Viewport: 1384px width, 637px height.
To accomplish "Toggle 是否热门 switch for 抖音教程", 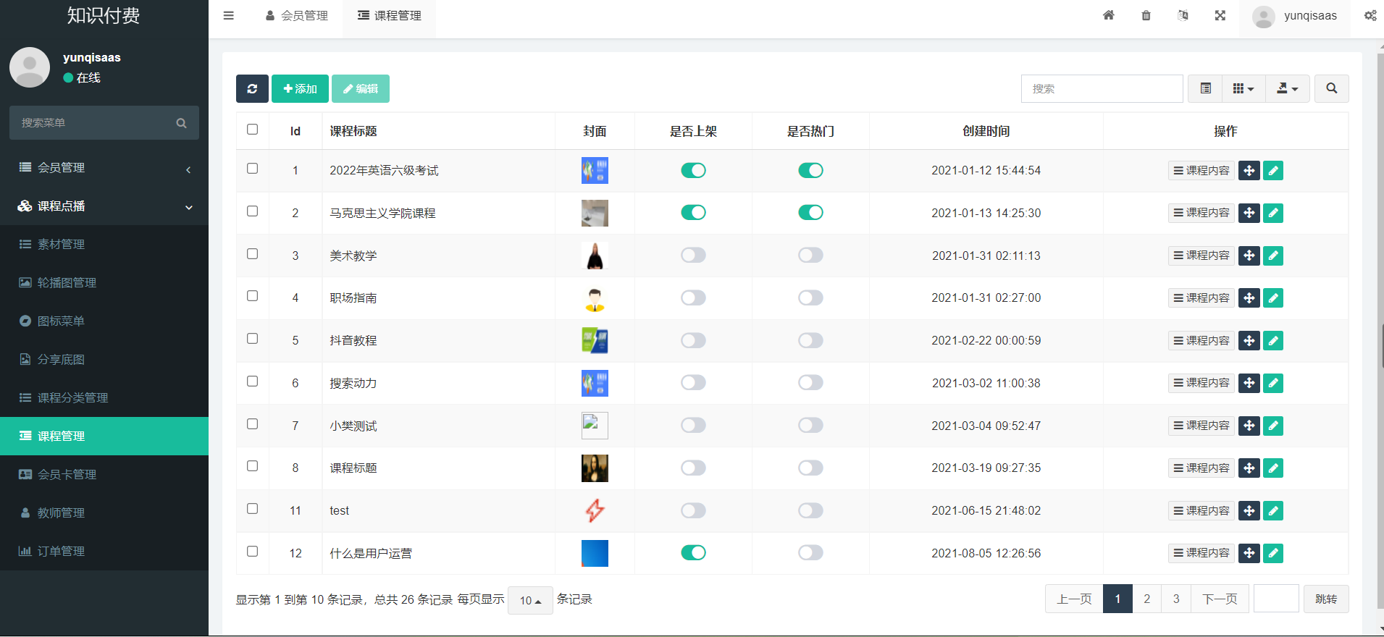I will (x=810, y=340).
